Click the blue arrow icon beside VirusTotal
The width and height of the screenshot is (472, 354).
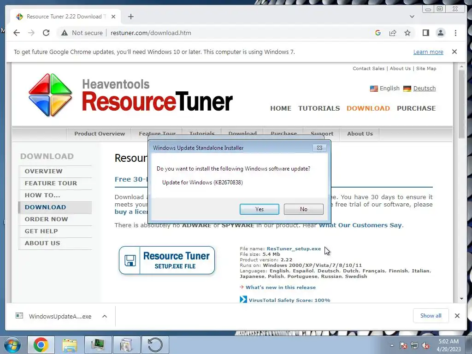click(x=243, y=300)
